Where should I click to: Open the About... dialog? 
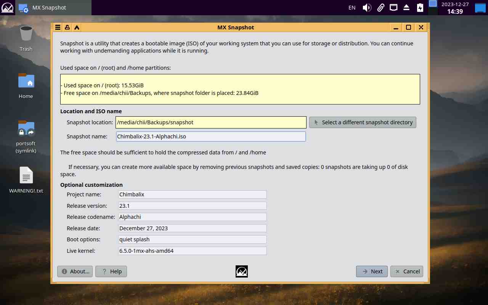click(x=75, y=271)
